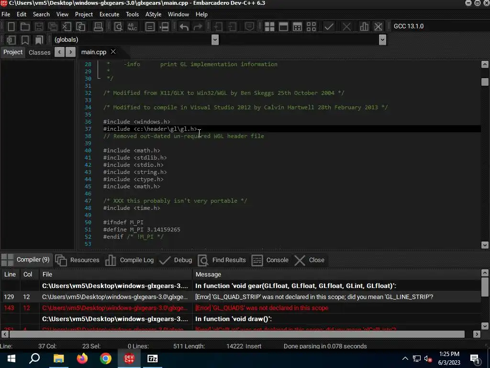This screenshot has width=490, height=368.
Task: Click the editor scroll-down arrow
Action: 485,245
